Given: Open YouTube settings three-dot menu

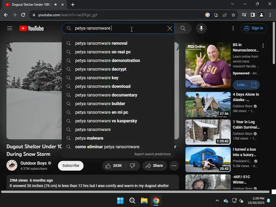Looking at the screenshot, I should (x=233, y=28).
